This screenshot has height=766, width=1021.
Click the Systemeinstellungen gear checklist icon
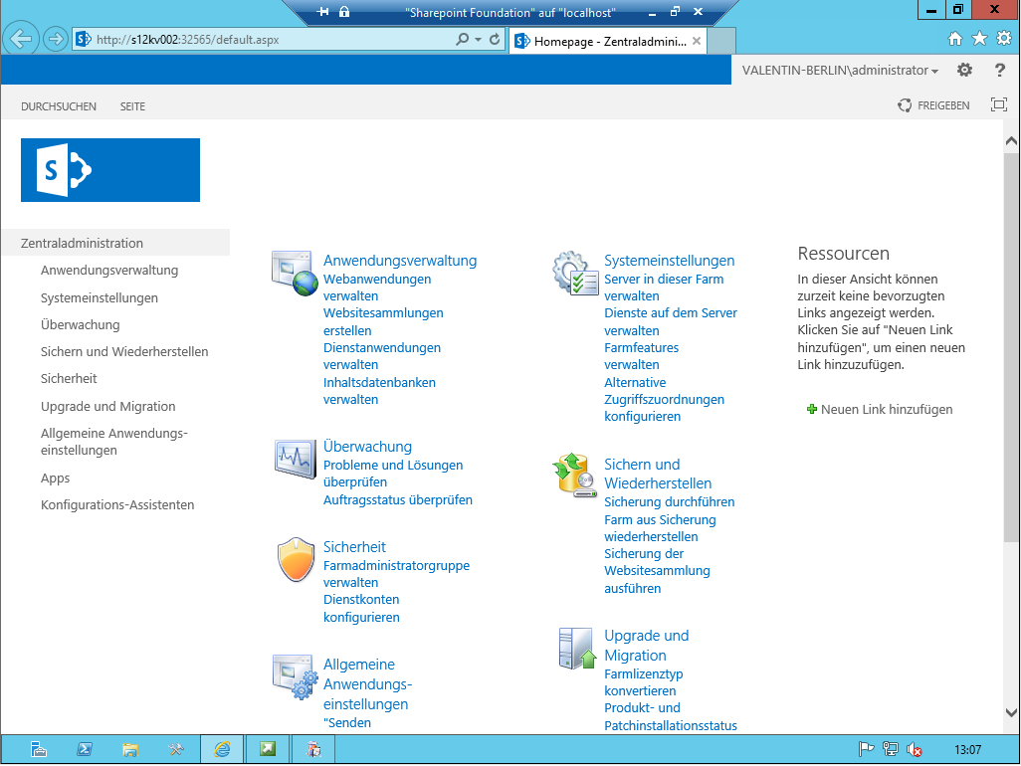click(x=575, y=274)
